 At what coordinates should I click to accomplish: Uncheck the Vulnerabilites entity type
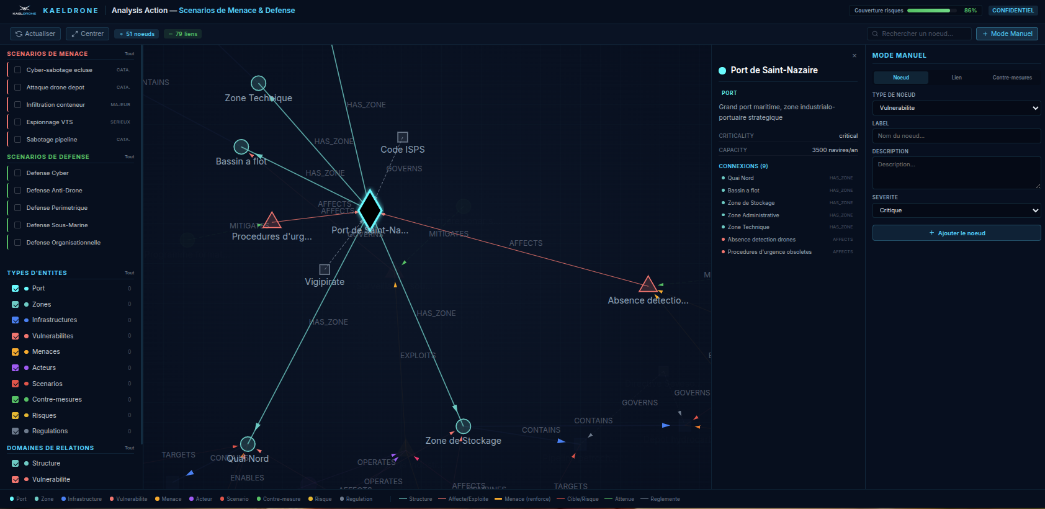[x=16, y=336]
